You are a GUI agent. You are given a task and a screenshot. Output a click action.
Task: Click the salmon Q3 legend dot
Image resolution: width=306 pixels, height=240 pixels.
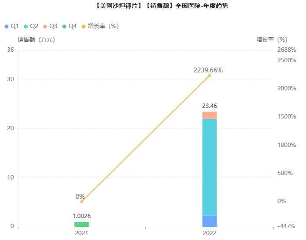pyautogui.click(x=45, y=26)
